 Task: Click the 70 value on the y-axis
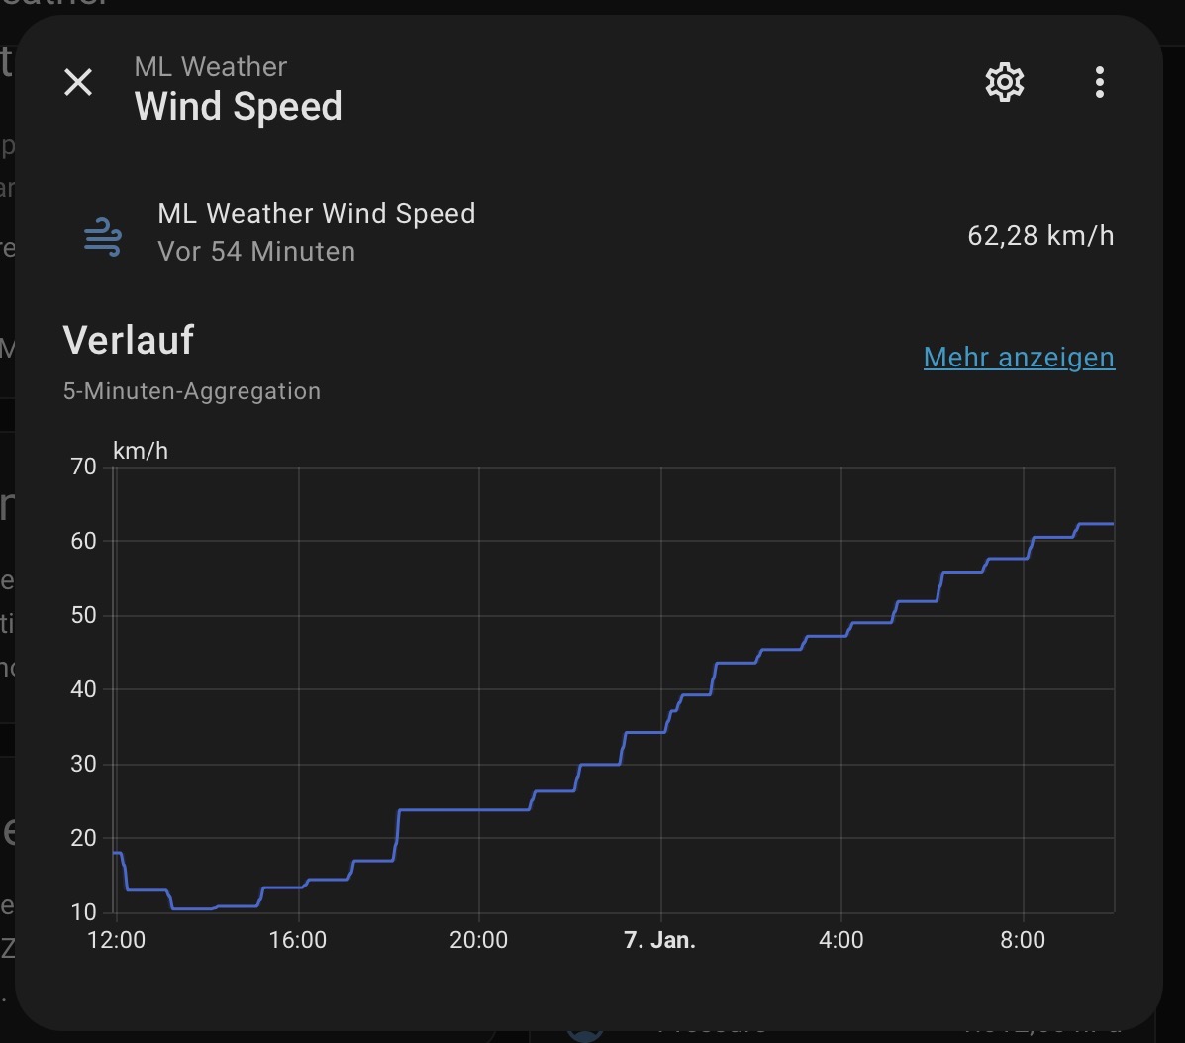tap(84, 467)
